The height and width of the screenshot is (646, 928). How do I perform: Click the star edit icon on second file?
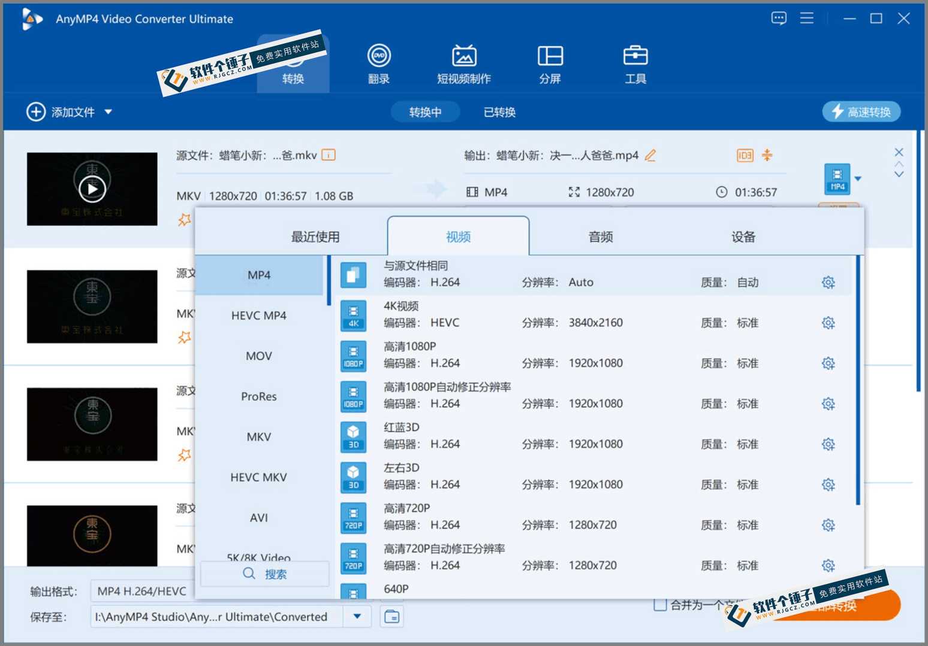tap(184, 337)
